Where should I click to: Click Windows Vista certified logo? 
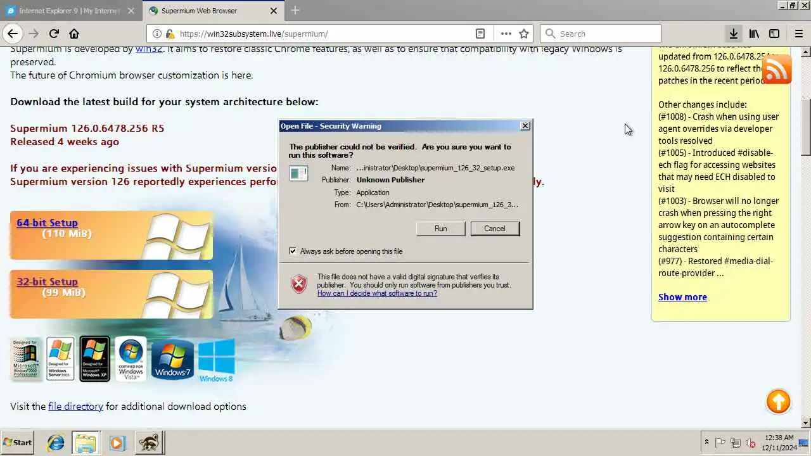click(x=131, y=359)
